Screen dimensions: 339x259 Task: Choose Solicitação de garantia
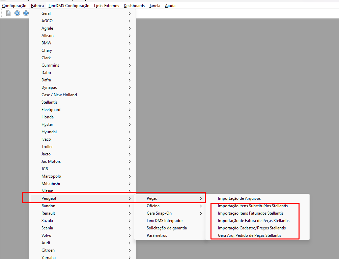[x=170, y=228]
